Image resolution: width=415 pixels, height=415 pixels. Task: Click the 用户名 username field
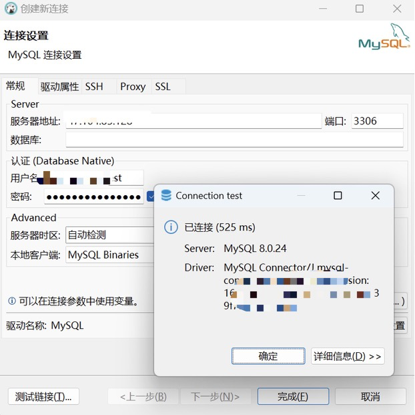coord(93,178)
